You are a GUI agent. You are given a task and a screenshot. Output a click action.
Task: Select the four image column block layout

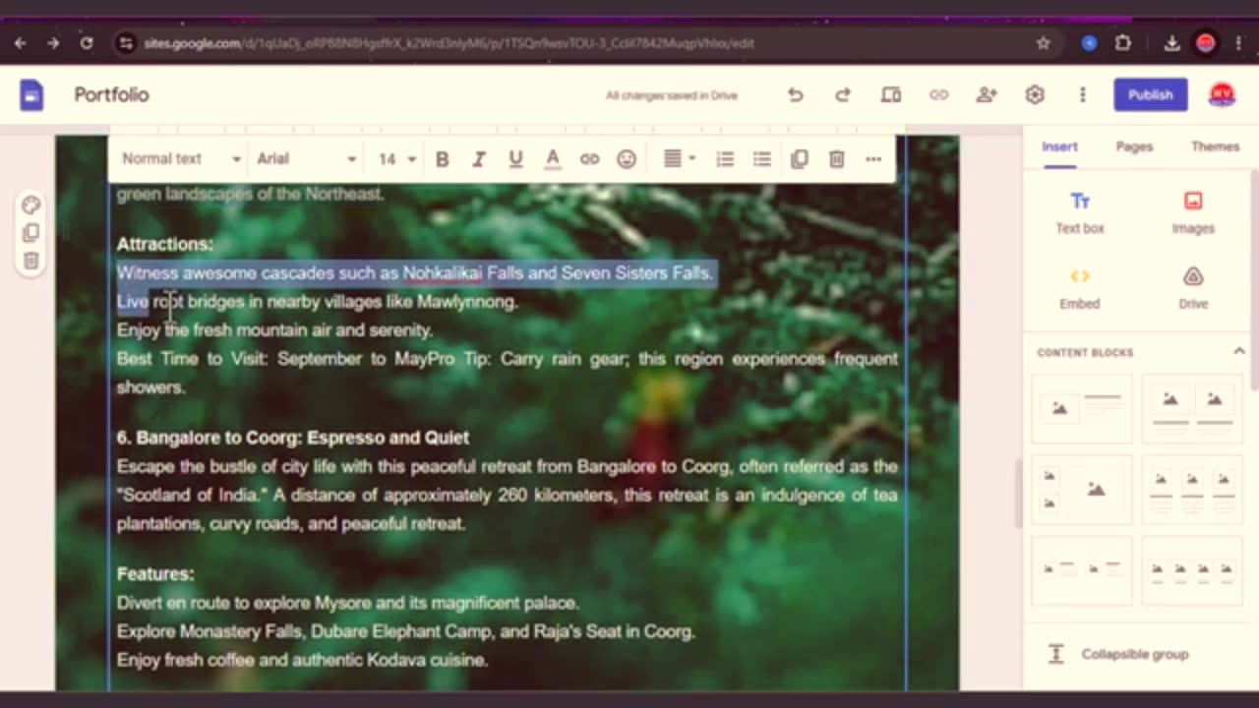click(1192, 572)
